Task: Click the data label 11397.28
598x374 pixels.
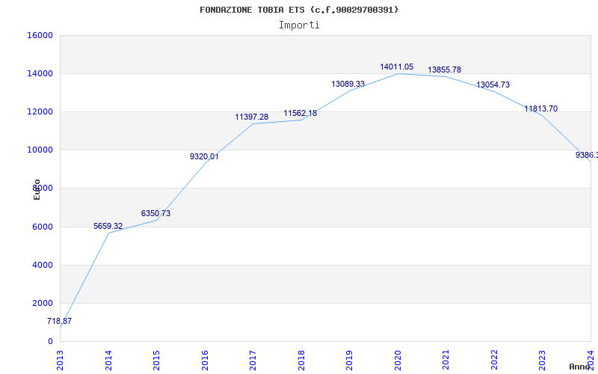Action: click(x=252, y=117)
